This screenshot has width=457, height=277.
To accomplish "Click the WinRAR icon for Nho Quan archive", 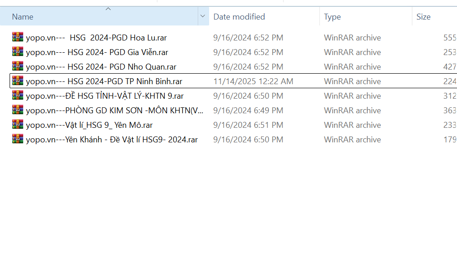I will point(18,67).
